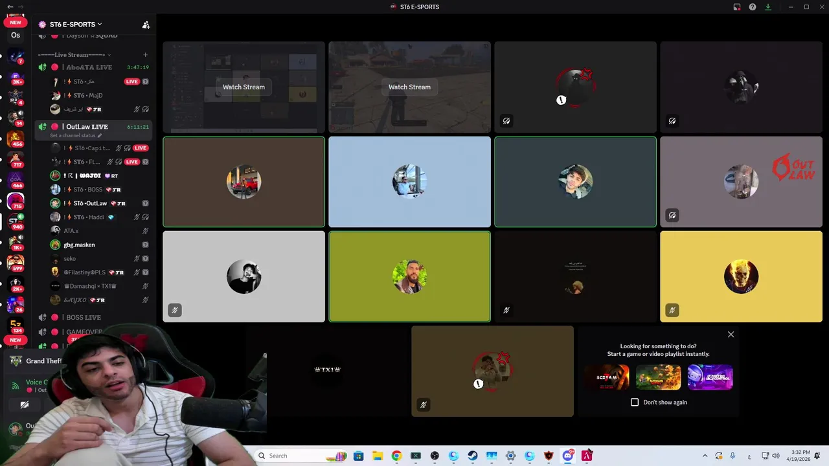Click LIVE badge next to ST6 • Capit user
This screenshot has height=466, width=829.
(x=141, y=148)
